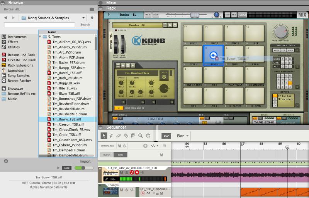
Task: Select the Arrow selection tool
Action: [x=104, y=136]
